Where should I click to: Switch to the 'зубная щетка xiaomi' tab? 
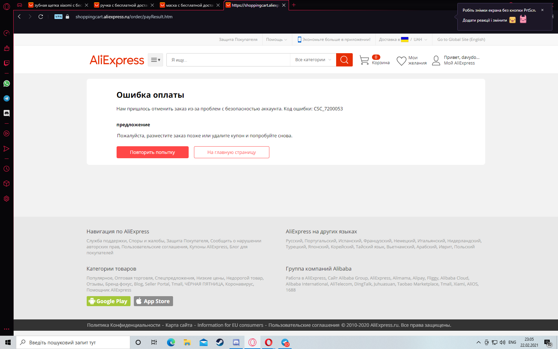(x=58, y=5)
